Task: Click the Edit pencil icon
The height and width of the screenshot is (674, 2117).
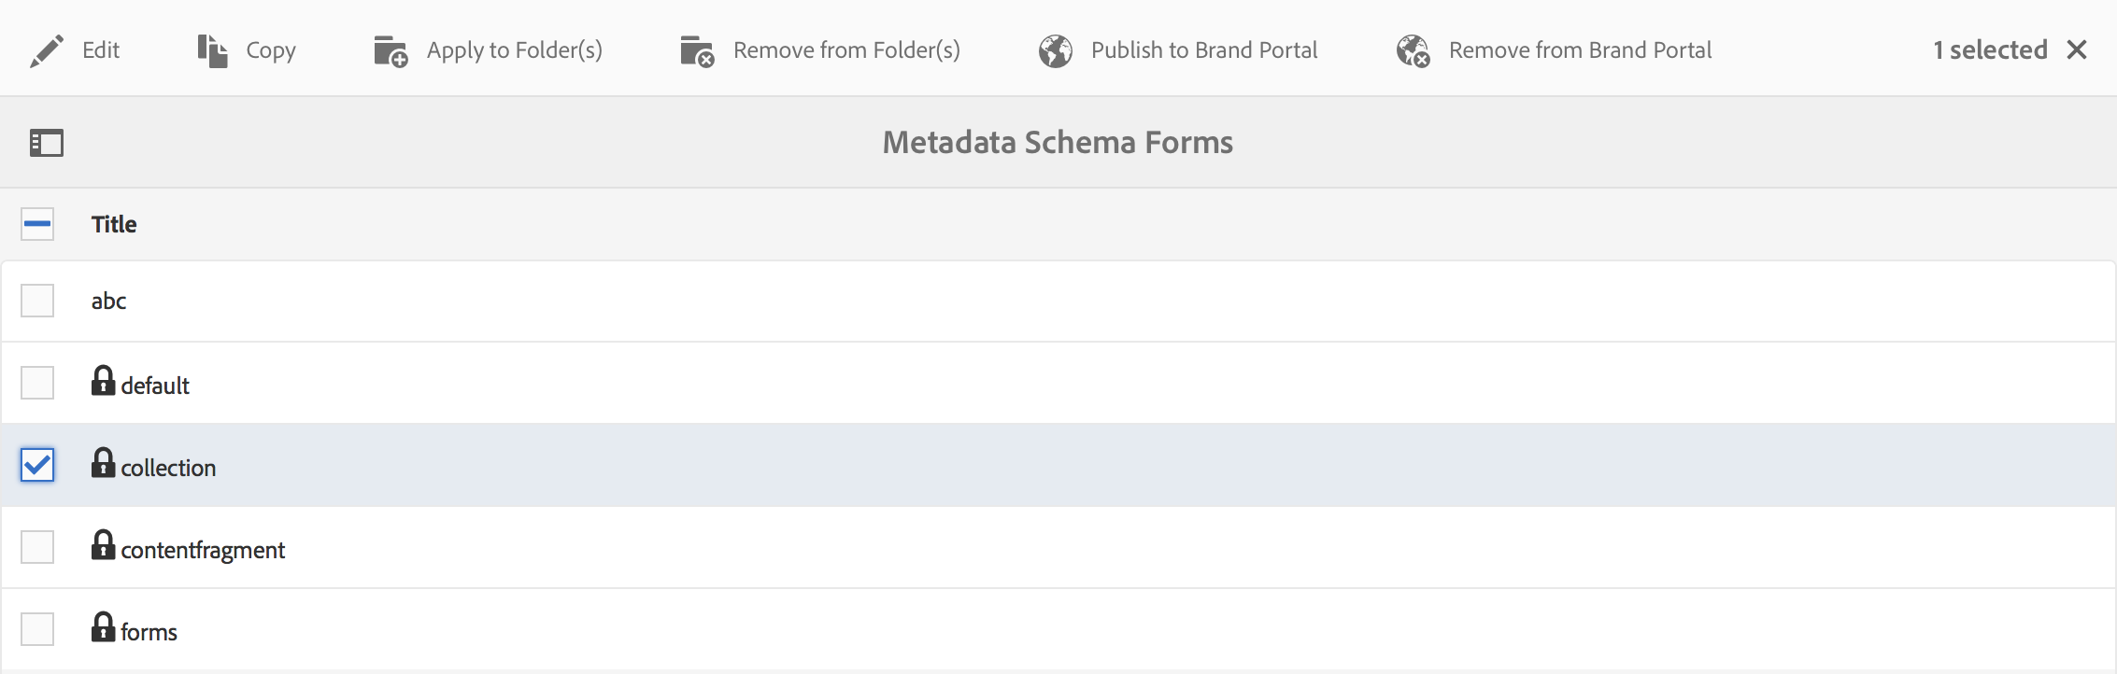Action: [46, 51]
